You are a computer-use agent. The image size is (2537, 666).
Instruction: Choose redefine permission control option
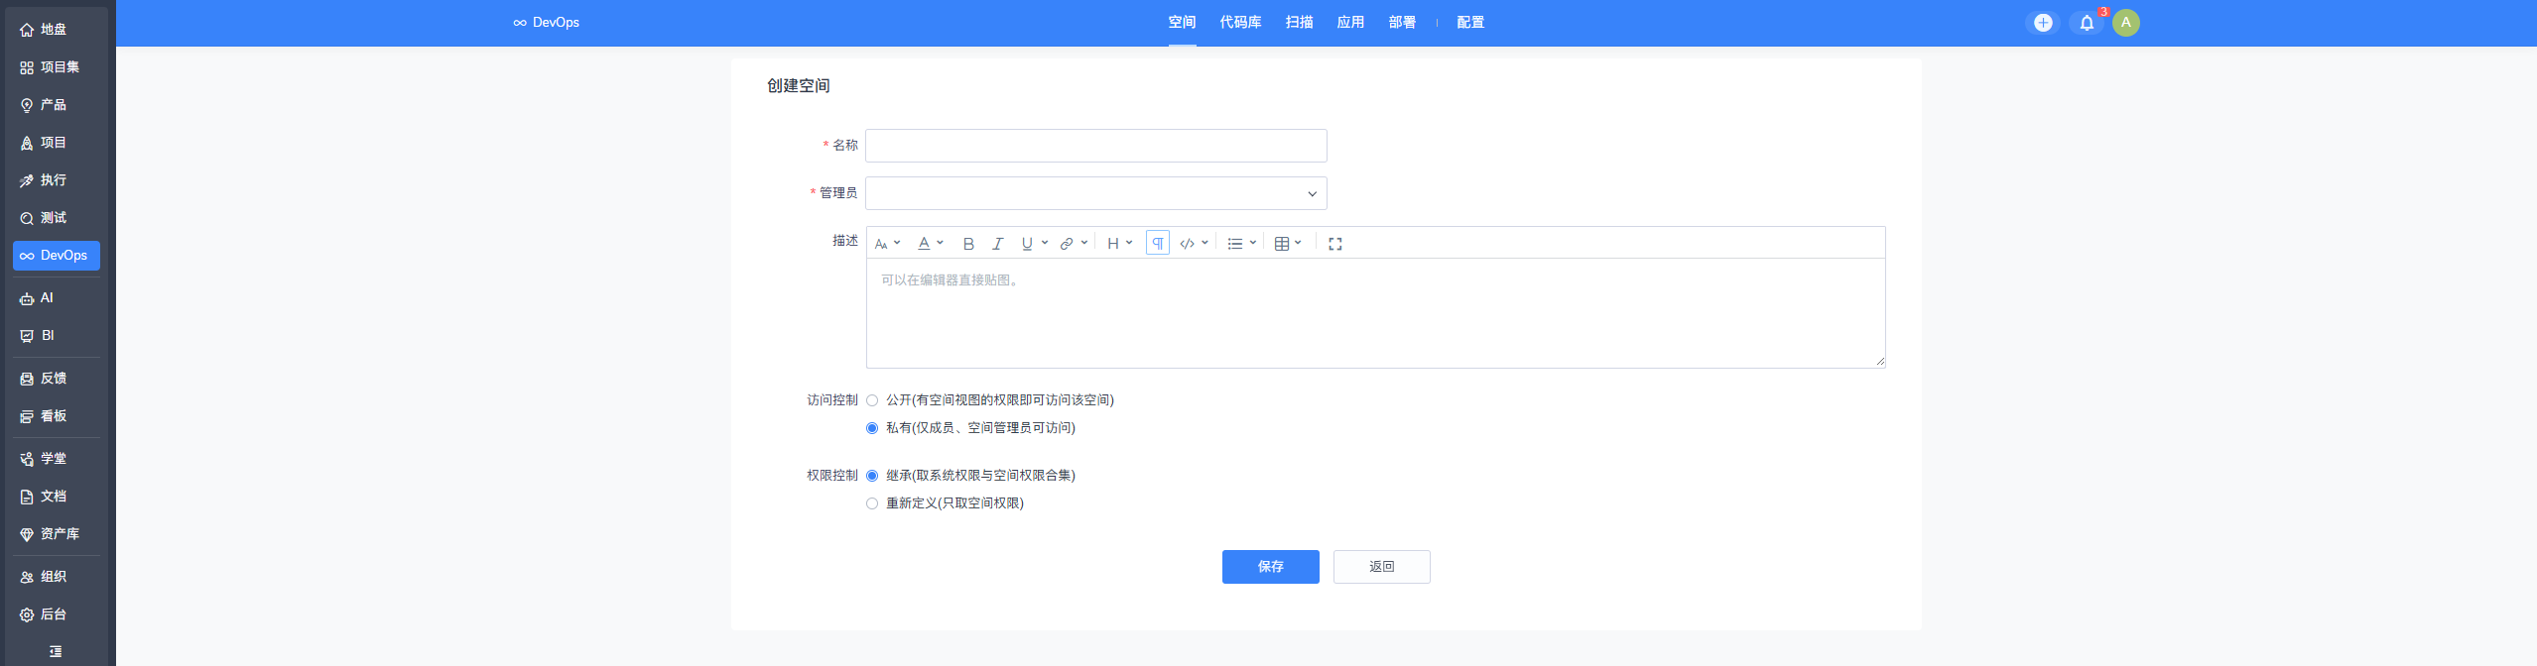[x=872, y=503]
